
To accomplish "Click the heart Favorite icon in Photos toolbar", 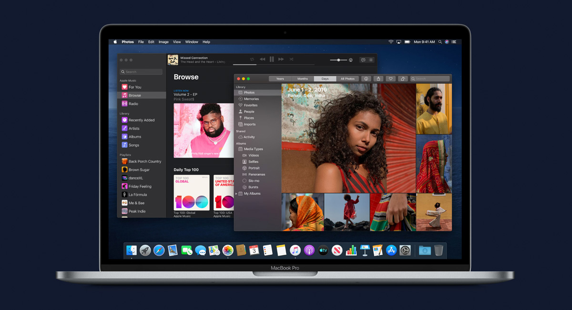I will tap(390, 79).
